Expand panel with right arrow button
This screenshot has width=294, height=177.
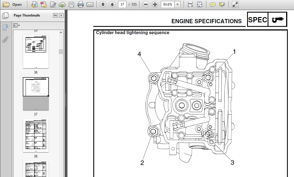click(x=61, y=15)
